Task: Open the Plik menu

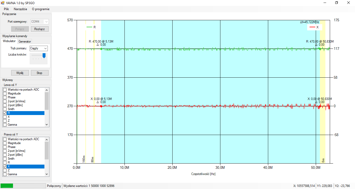Action: click(6, 9)
